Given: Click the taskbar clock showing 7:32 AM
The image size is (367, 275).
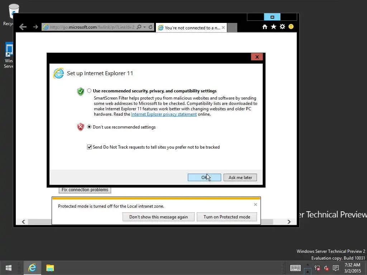Looking at the screenshot, I should (353, 268).
